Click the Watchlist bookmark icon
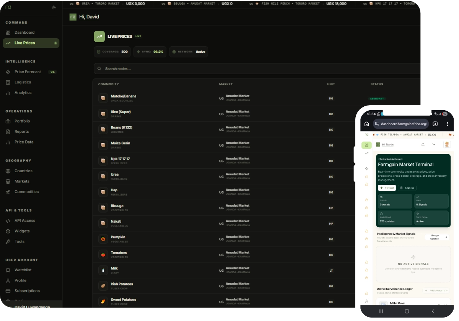The image size is (459, 321). (x=8, y=270)
